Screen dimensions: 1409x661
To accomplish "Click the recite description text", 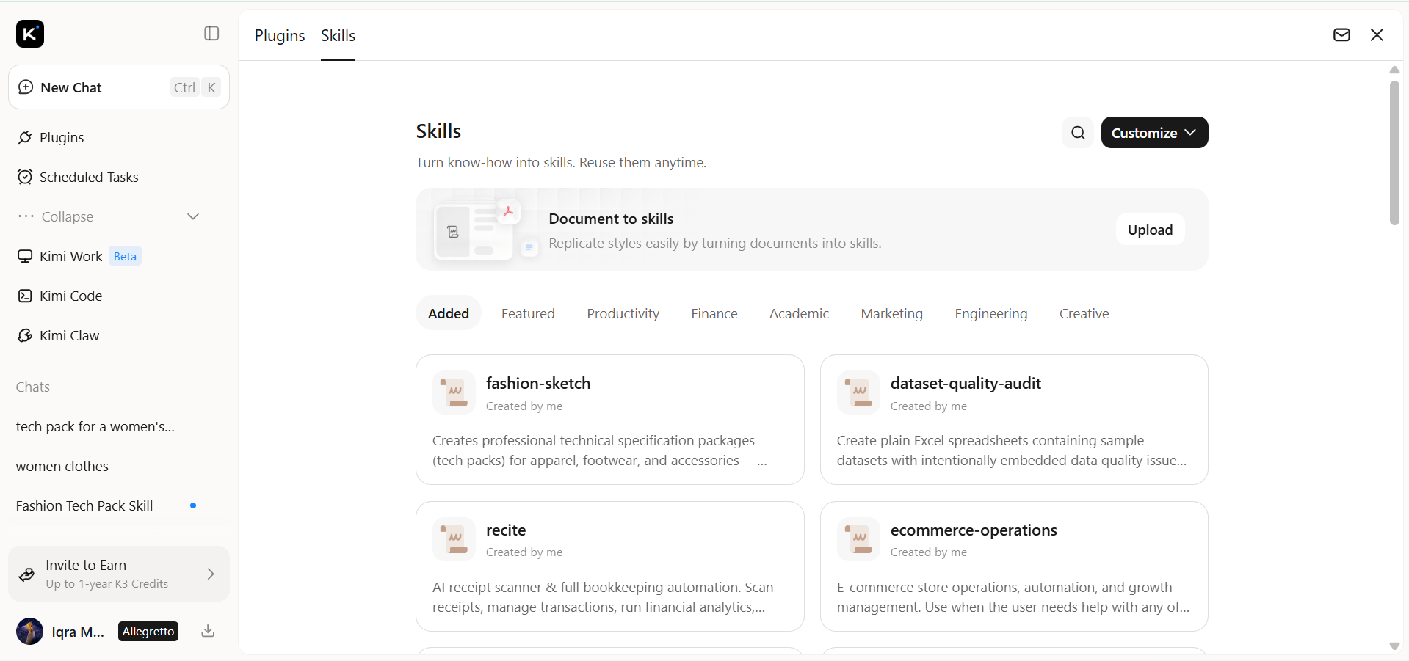I will 603,597.
